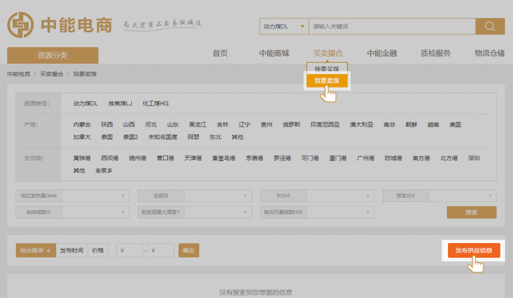
Task: Type in the keyword search field
Action: coord(391,26)
